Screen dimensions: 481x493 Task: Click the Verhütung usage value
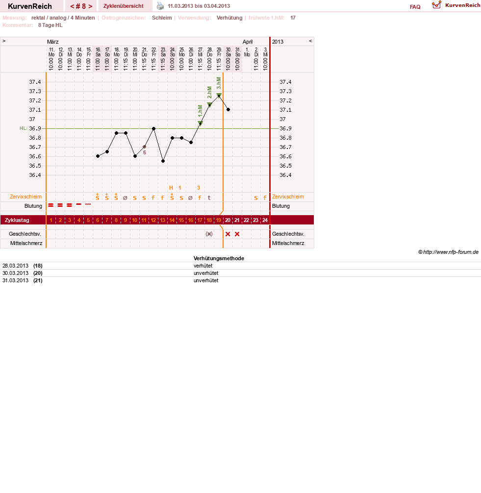[229, 18]
